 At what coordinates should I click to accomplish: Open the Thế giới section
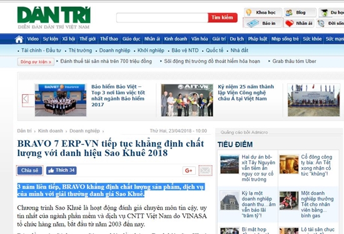(88, 39)
